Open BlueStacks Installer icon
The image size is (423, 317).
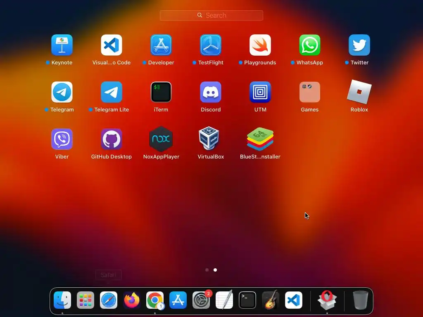pyautogui.click(x=260, y=139)
